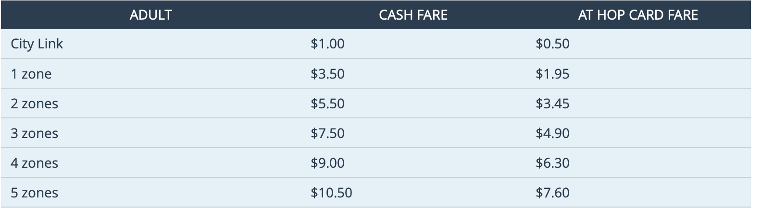Image resolution: width=762 pixels, height=208 pixels.
Task: Select the City Link row label
Action: pos(37,44)
